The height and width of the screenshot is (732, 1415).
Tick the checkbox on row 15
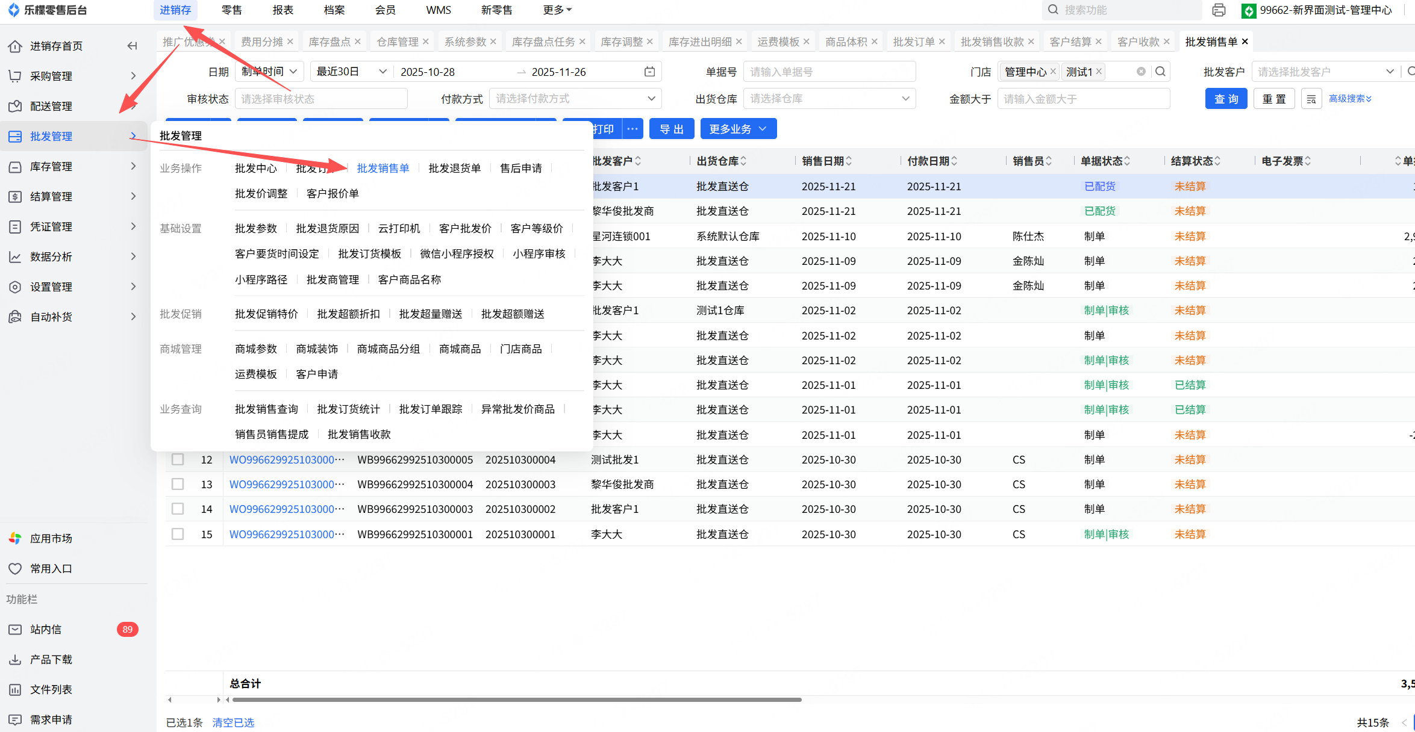click(x=178, y=534)
